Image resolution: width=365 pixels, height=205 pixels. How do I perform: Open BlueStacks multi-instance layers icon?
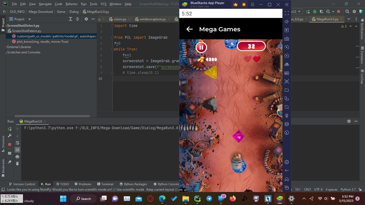287,124
